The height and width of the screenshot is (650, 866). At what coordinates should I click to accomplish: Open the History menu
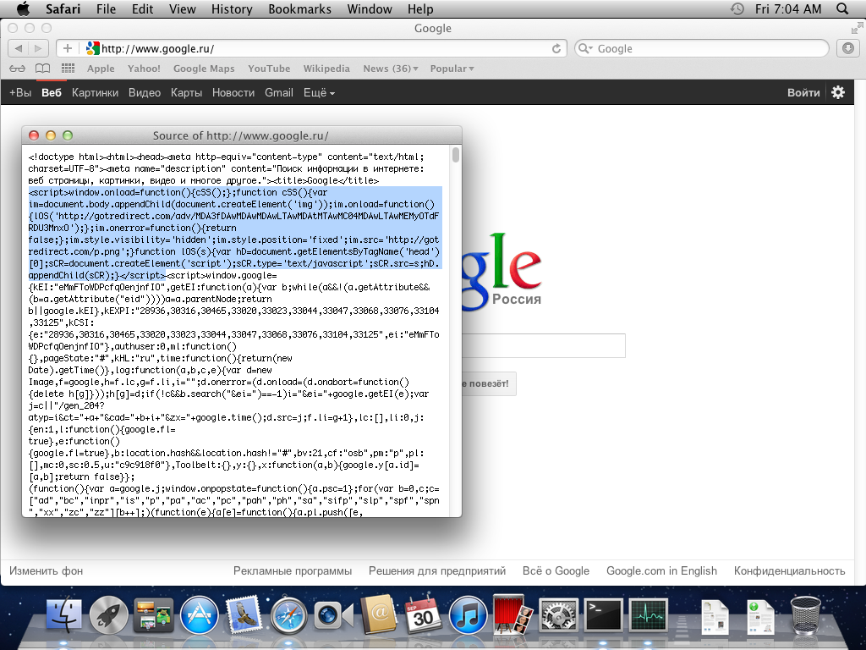232,8
